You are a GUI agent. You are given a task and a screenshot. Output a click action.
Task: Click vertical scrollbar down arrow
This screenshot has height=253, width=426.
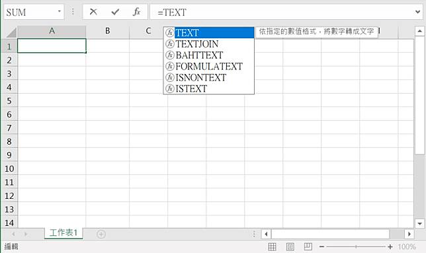(x=419, y=223)
